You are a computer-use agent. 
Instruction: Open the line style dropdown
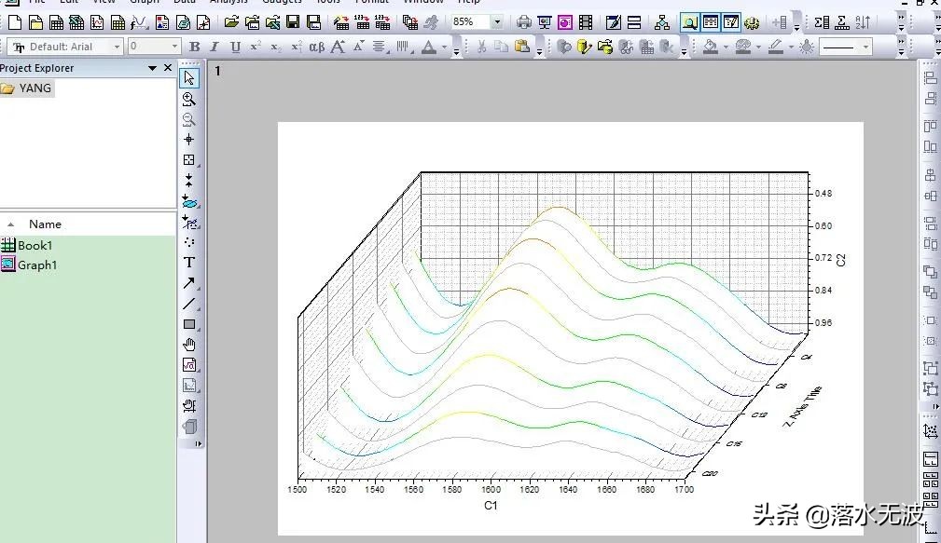(x=865, y=47)
